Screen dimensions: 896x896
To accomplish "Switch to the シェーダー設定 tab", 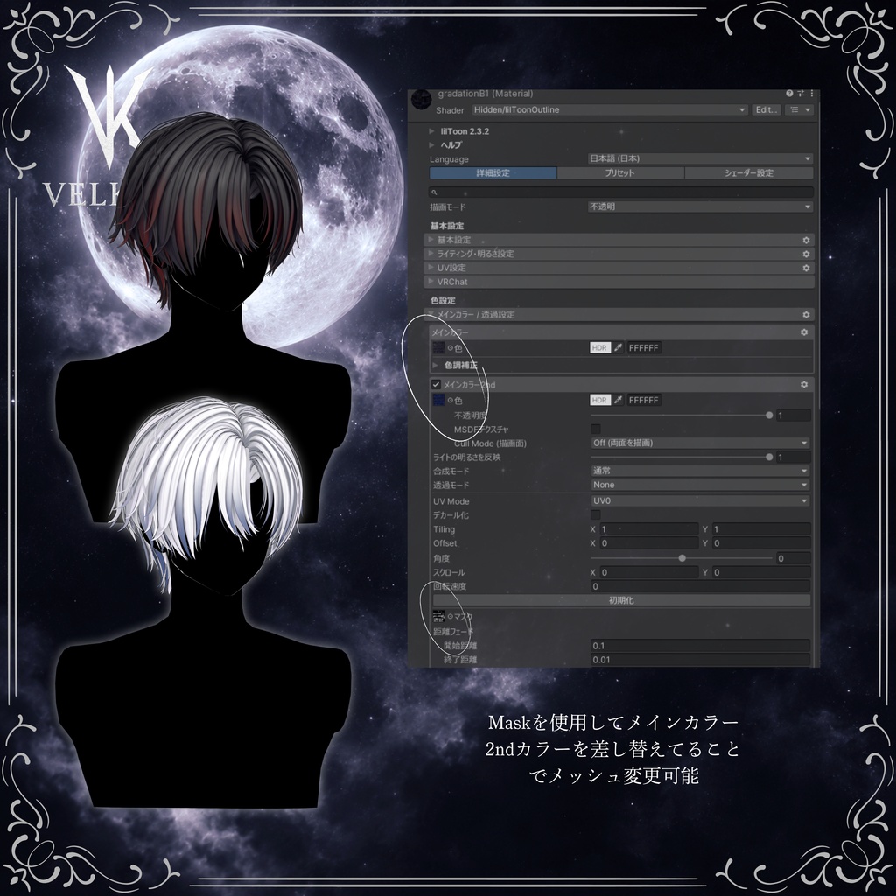I will [749, 173].
